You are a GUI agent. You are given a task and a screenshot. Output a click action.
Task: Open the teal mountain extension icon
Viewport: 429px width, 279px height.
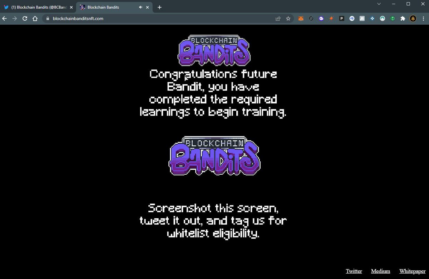(383, 19)
